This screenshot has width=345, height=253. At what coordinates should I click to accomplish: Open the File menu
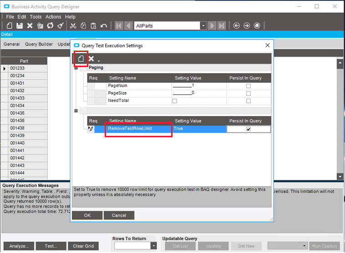10,17
